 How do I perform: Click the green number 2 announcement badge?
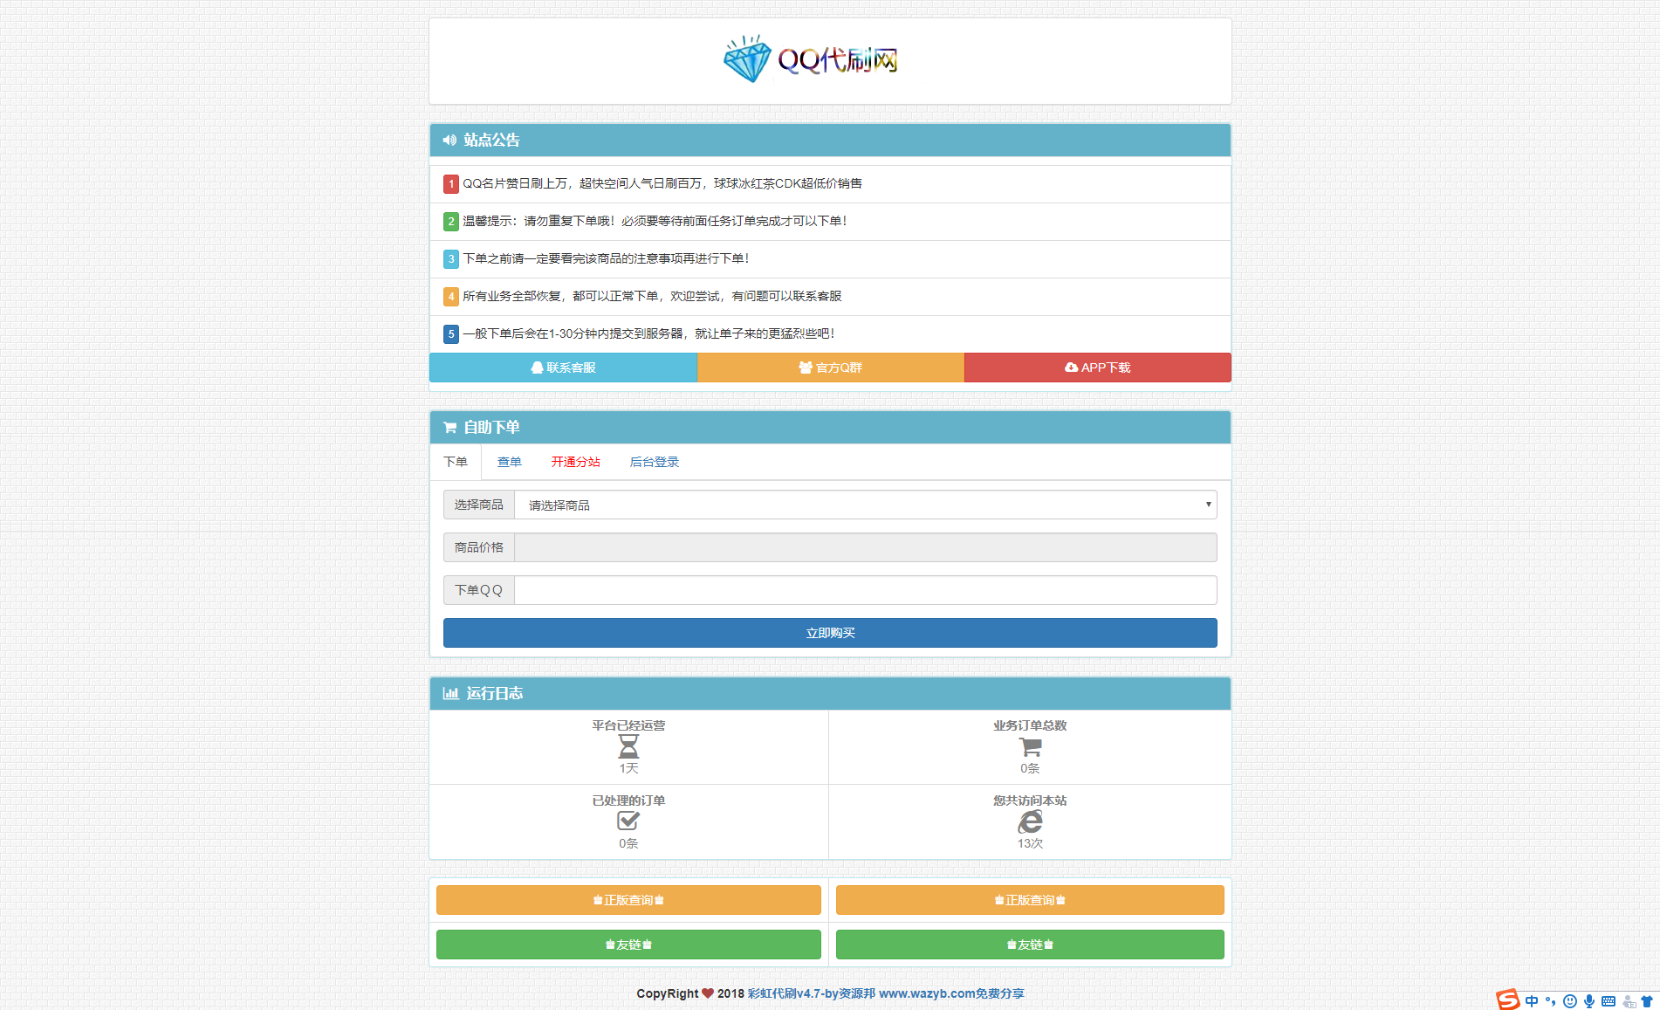pos(451,222)
